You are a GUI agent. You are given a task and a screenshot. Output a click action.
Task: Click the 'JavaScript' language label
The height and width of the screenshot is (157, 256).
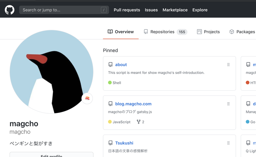[x=122, y=122]
